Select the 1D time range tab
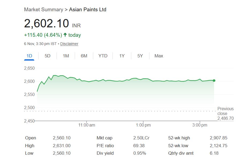Screen dimensions: 251x163 (29, 56)
